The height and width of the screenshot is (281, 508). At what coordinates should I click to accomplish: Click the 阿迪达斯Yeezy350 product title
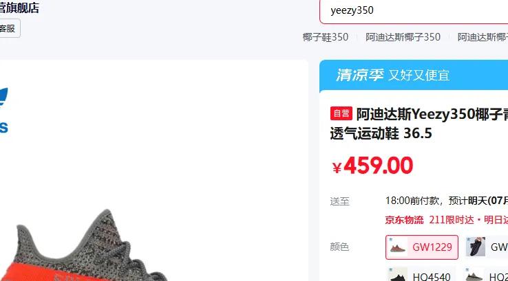point(432,114)
